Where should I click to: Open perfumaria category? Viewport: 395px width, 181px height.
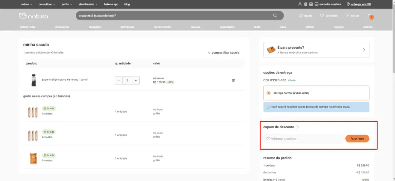tap(127, 27)
